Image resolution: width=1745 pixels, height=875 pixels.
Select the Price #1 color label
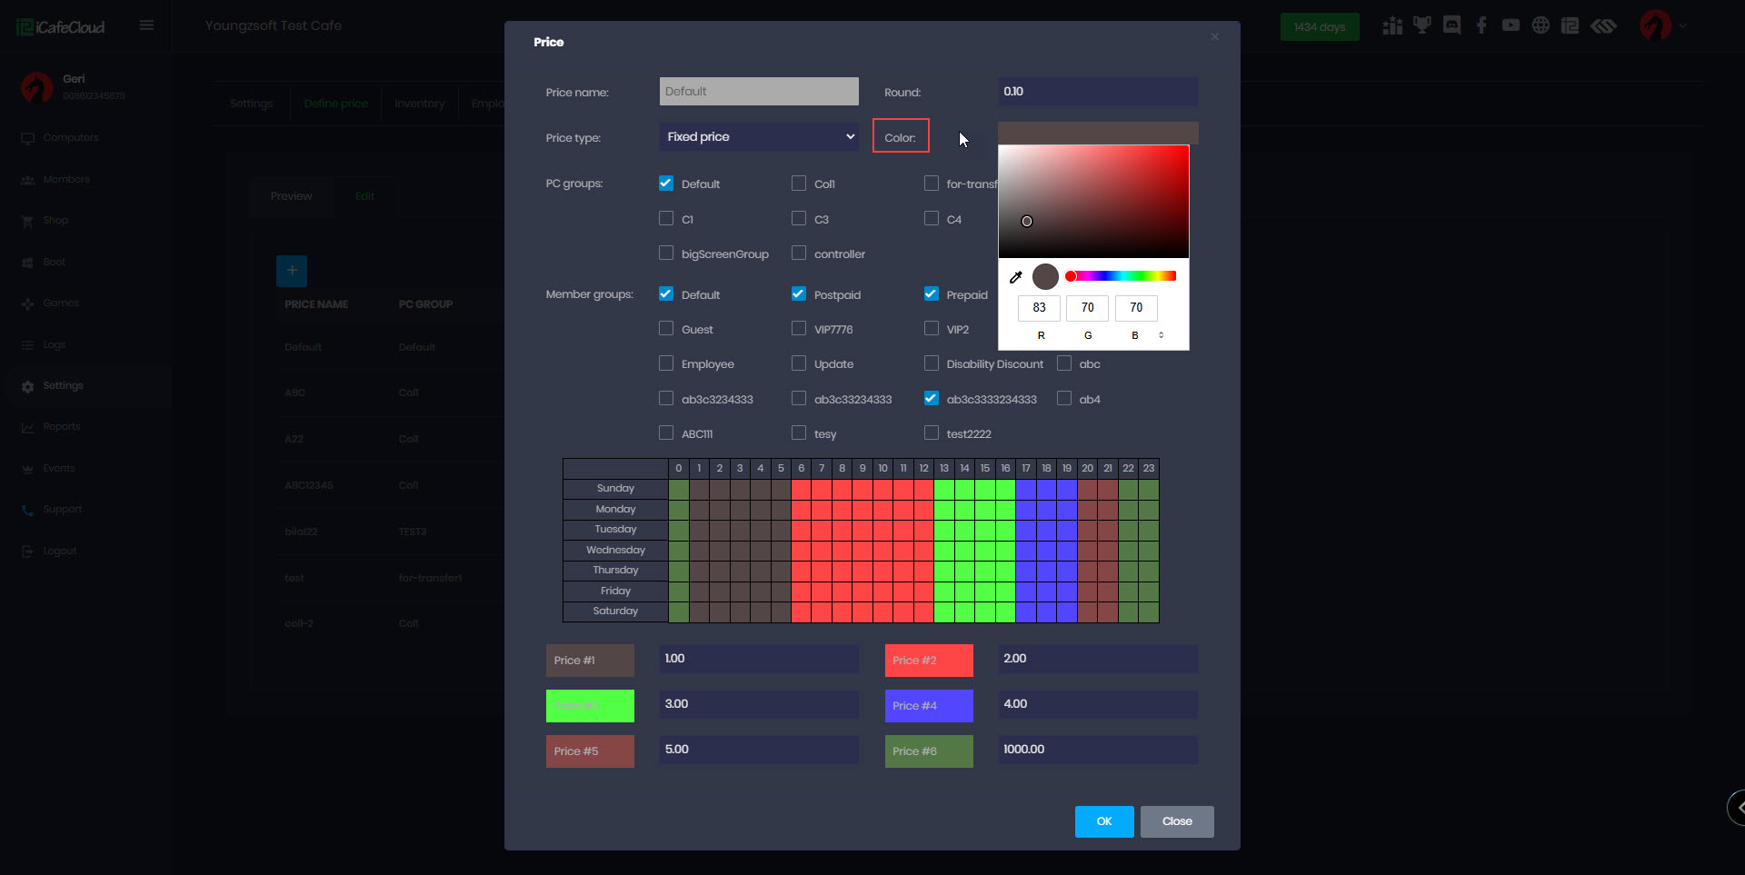coord(590,661)
